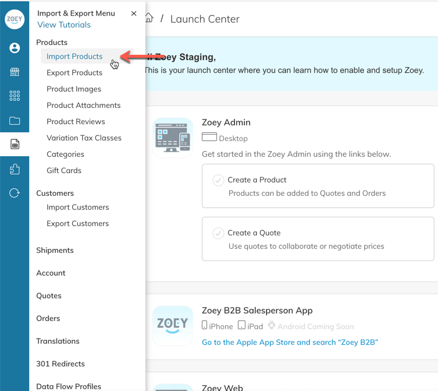
Task: Follow the Apple App Store link
Action: pyautogui.click(x=290, y=342)
